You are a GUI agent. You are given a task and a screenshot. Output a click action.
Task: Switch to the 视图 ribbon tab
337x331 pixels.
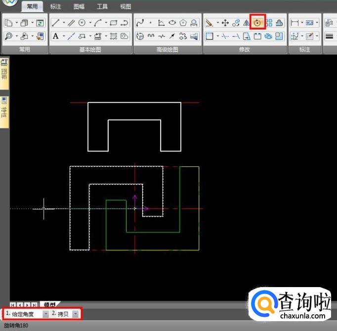pos(126,6)
